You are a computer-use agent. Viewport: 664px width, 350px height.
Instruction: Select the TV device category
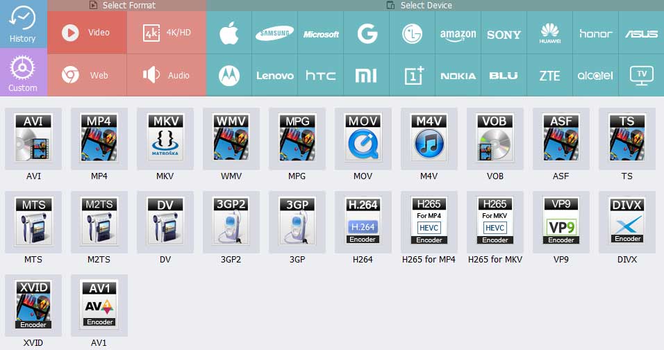pyautogui.click(x=642, y=75)
